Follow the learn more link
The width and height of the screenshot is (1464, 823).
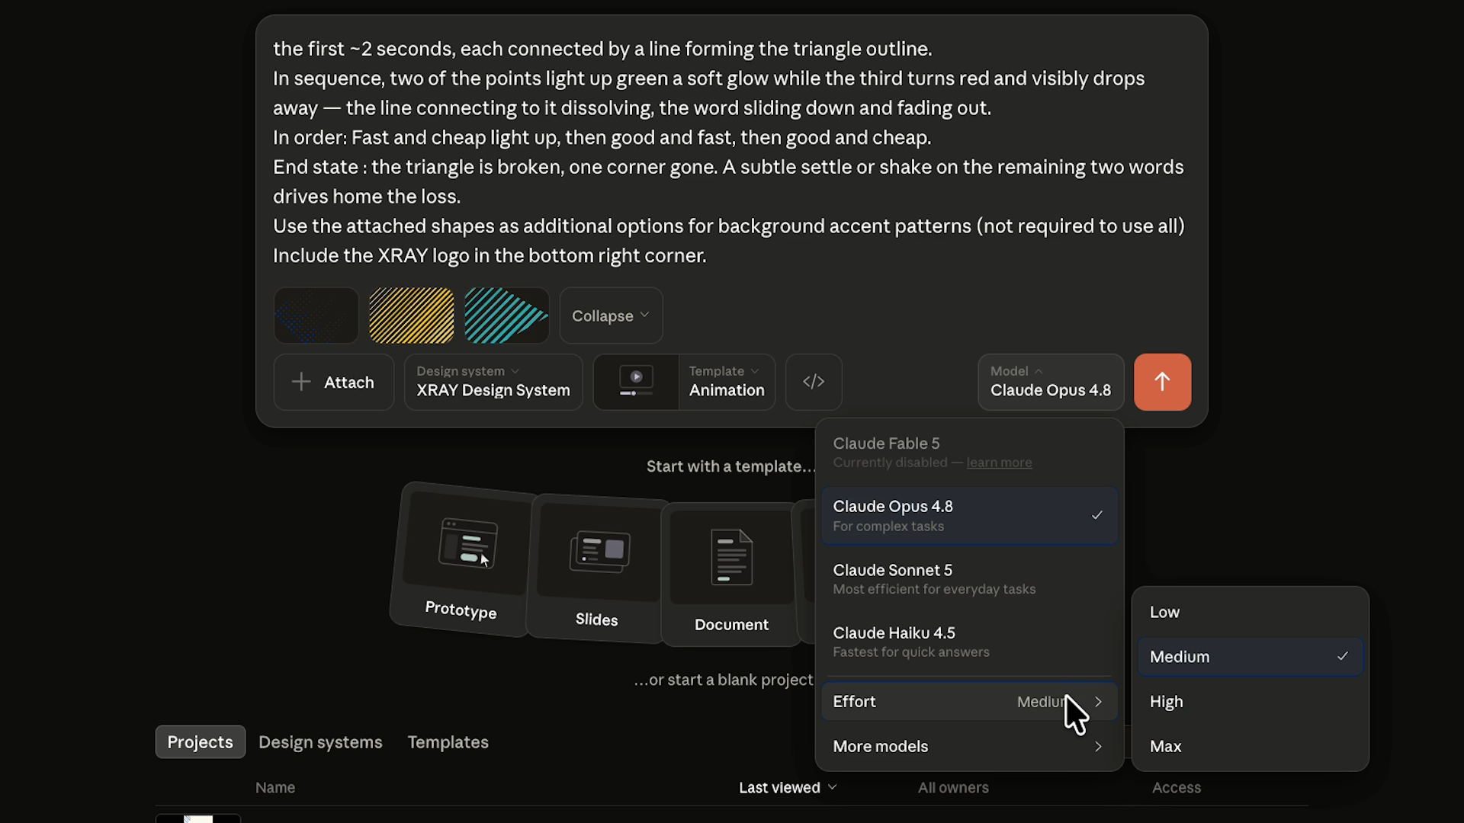pos(999,463)
